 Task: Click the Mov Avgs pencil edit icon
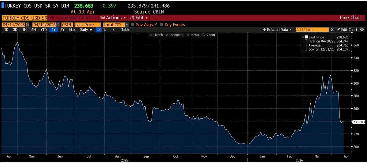point(155,25)
